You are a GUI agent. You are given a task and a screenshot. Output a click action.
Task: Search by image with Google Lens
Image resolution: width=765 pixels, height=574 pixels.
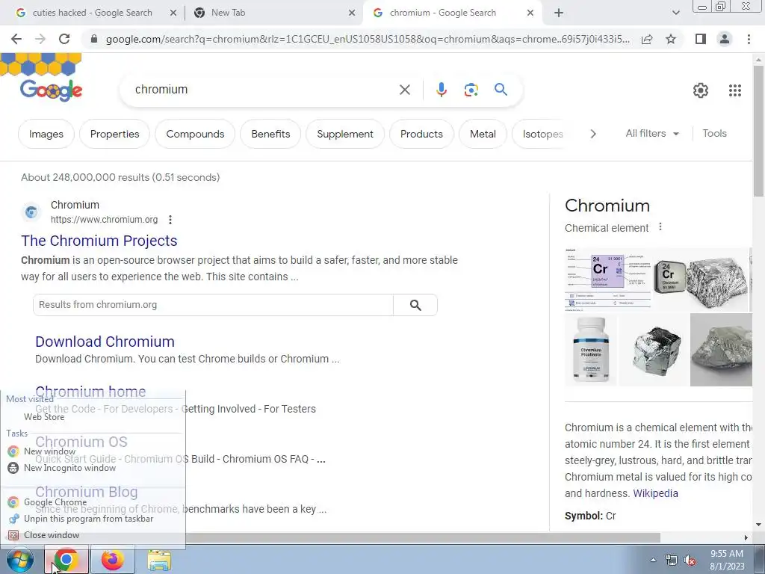click(x=471, y=90)
